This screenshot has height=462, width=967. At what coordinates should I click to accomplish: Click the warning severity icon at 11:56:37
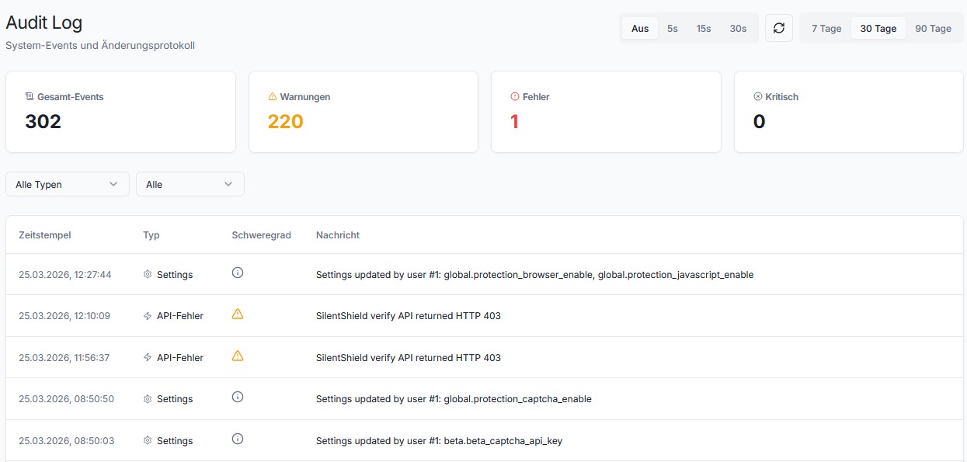click(x=237, y=356)
